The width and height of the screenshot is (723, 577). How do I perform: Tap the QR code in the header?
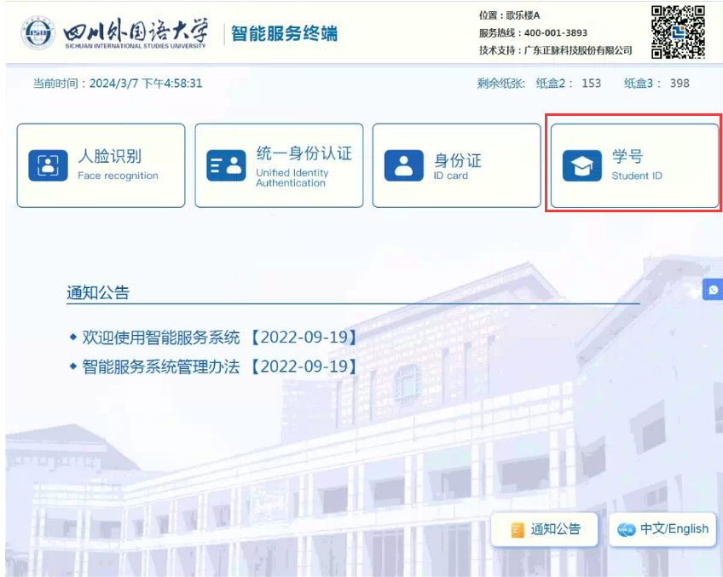click(678, 32)
